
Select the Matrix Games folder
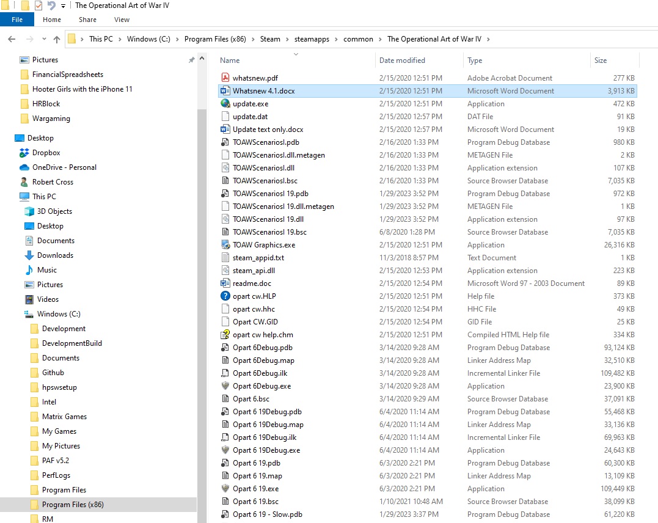(64, 417)
